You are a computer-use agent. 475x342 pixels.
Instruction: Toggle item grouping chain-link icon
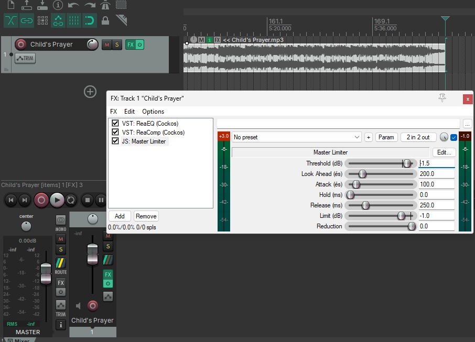coord(27,20)
